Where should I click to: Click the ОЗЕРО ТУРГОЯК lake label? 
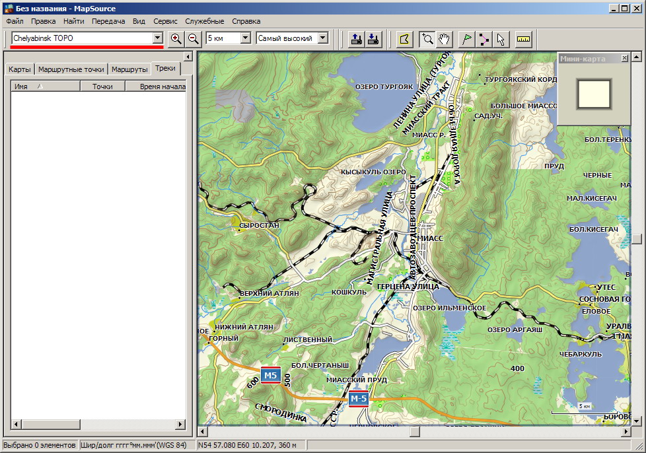384,87
